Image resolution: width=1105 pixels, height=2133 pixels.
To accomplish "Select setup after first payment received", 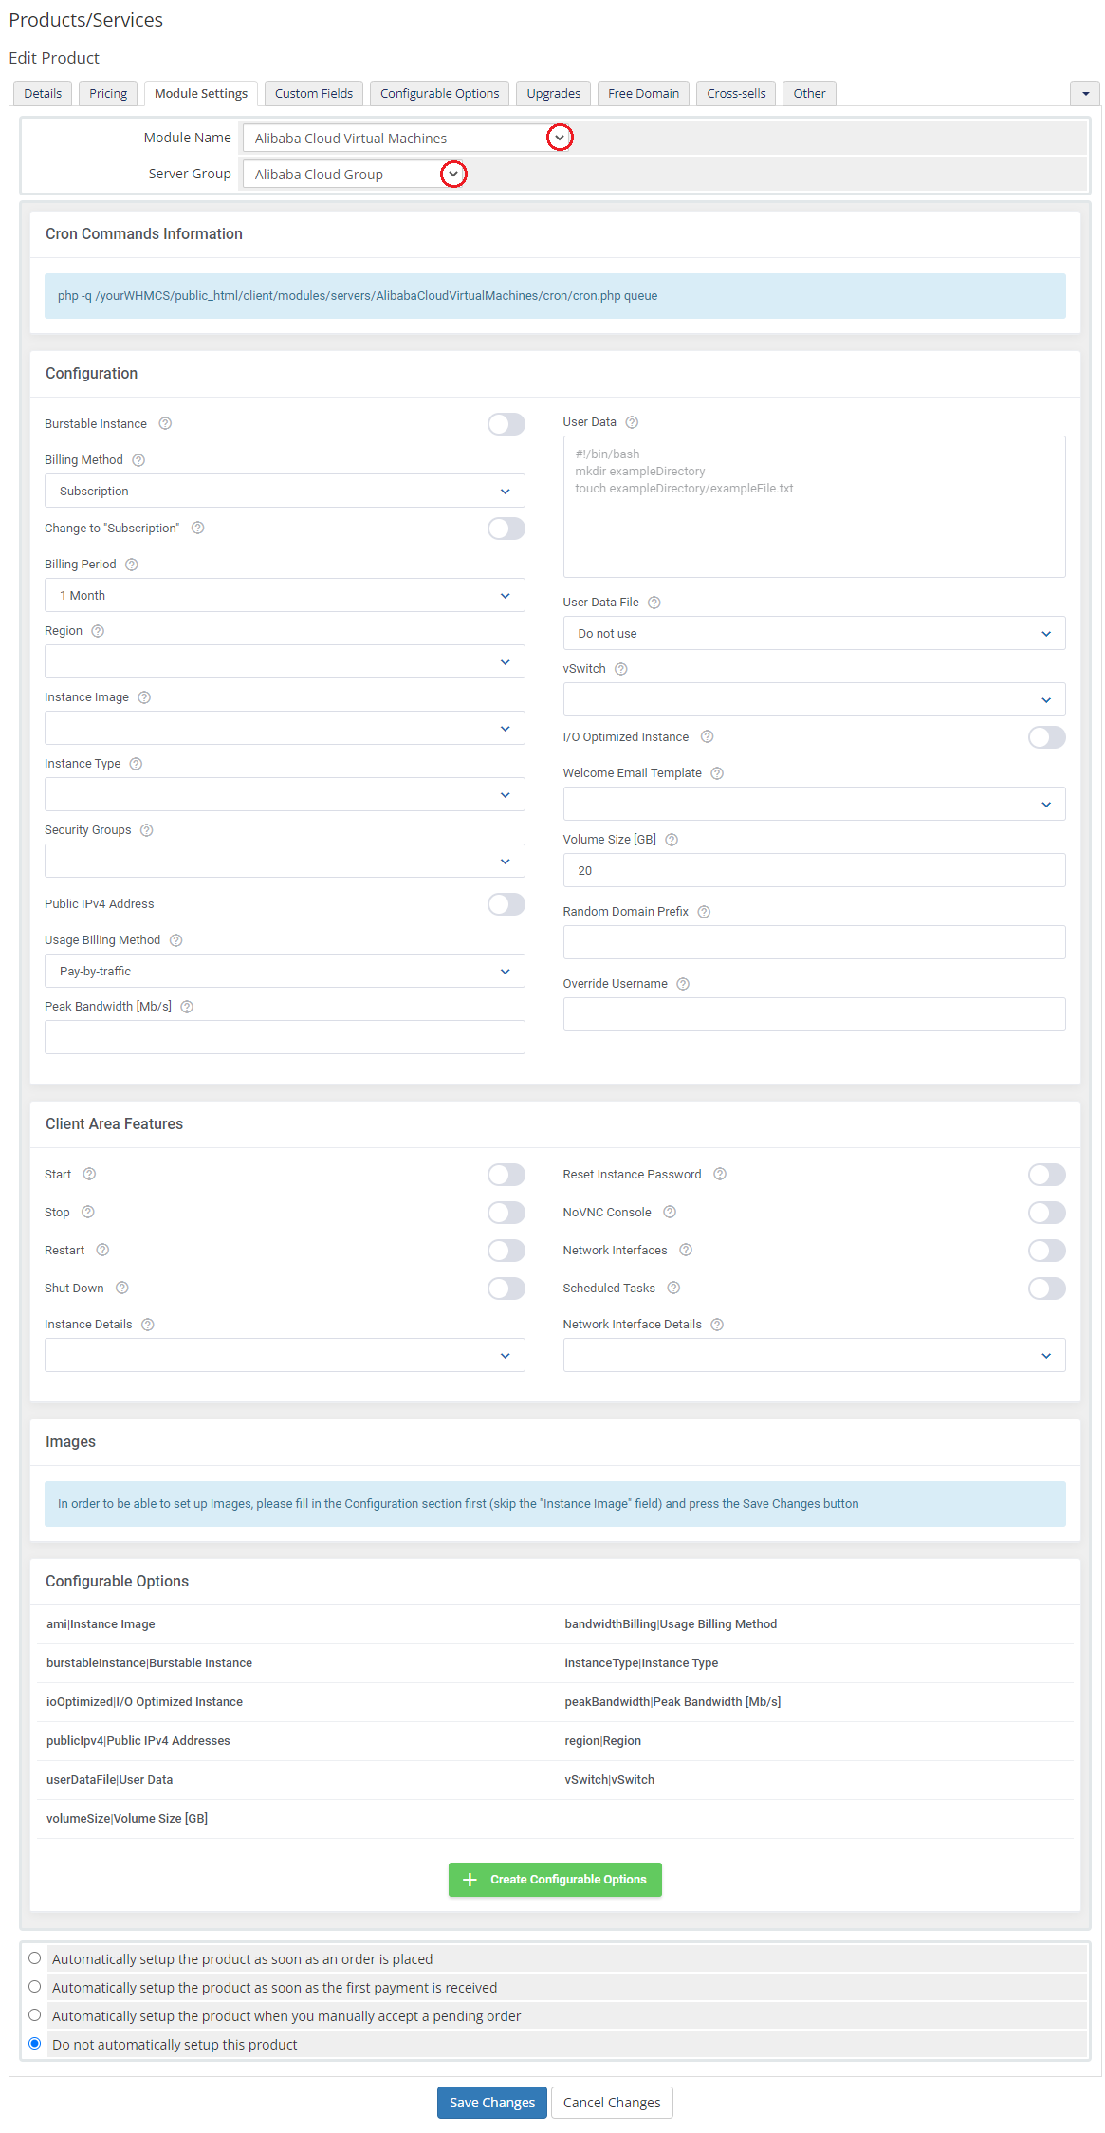I will (35, 1986).
